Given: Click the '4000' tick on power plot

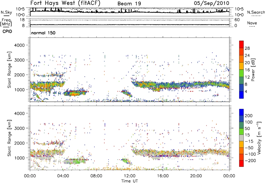Looking at the screenshot, I should tap(19, 45).
